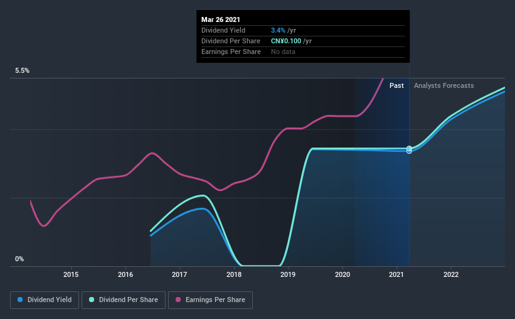Viewport: 515px width, 319px height.
Task: Click the 3.4% dividend yield value in tooltip
Action: click(x=278, y=30)
